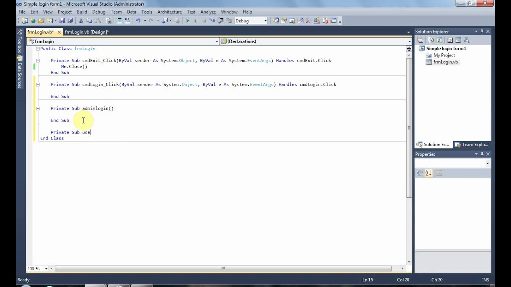The image size is (511, 287).
Task: Select Categorized view in Properties panel
Action: pyautogui.click(x=420, y=173)
